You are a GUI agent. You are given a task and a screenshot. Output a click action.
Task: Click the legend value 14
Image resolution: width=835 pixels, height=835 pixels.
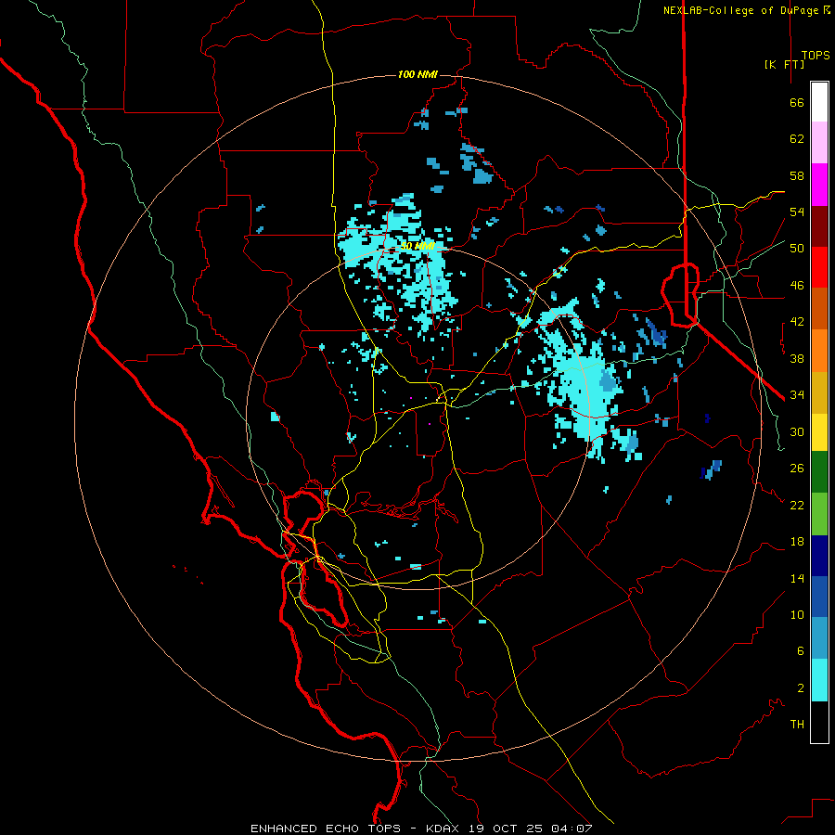797,578
